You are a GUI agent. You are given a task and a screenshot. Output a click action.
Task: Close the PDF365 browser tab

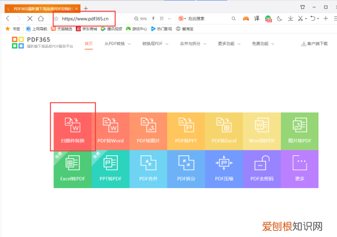click(x=76, y=8)
